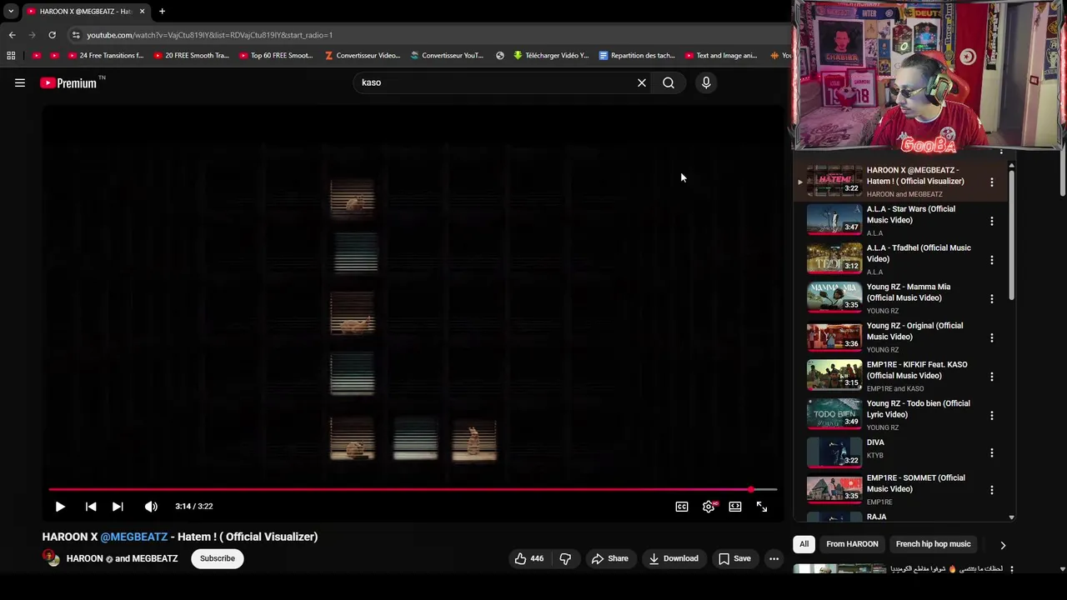The width and height of the screenshot is (1067, 600).
Task: Open 24 Free Transitions bookmark
Action: (106, 56)
